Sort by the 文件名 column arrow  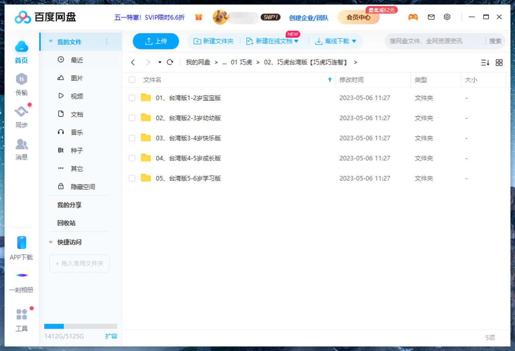(330, 80)
